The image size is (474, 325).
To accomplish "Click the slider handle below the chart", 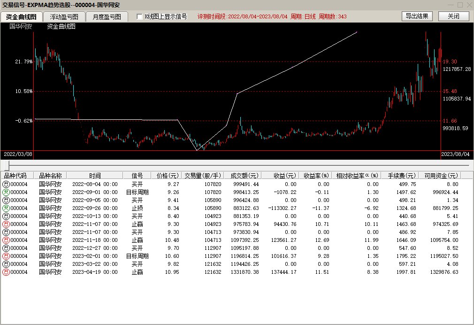I will pyautogui.click(x=7, y=165).
